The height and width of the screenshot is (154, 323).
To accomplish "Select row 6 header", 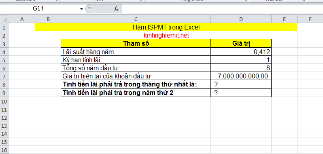I will click(4, 68).
